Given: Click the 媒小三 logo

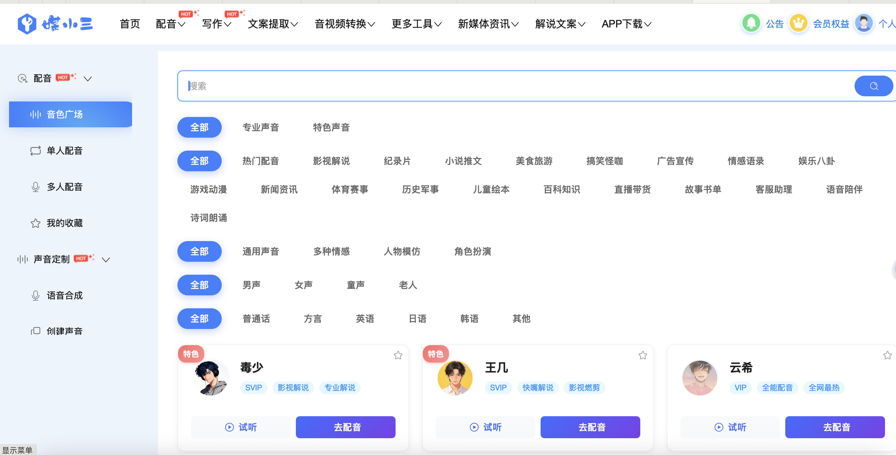Looking at the screenshot, I should tap(55, 24).
